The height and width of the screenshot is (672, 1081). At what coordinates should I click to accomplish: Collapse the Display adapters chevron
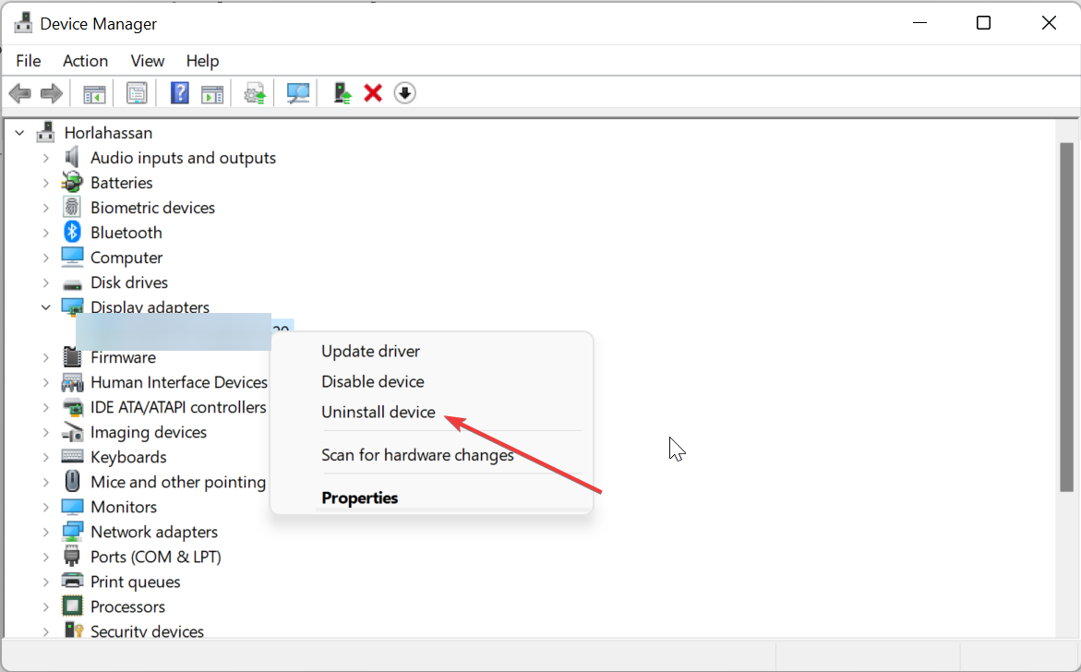click(45, 307)
